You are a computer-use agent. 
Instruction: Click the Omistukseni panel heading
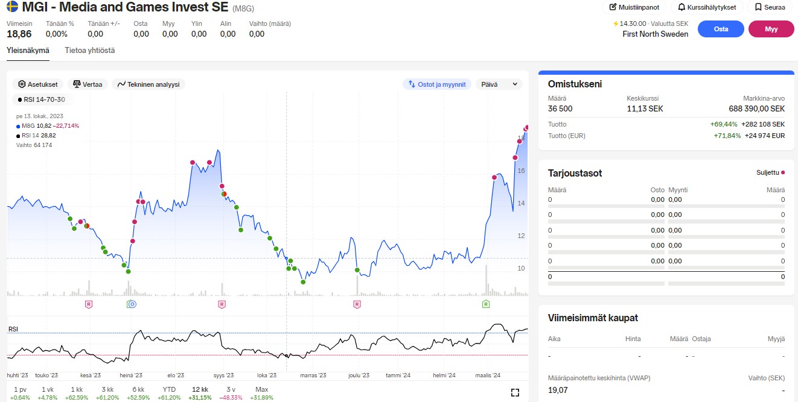(x=575, y=84)
